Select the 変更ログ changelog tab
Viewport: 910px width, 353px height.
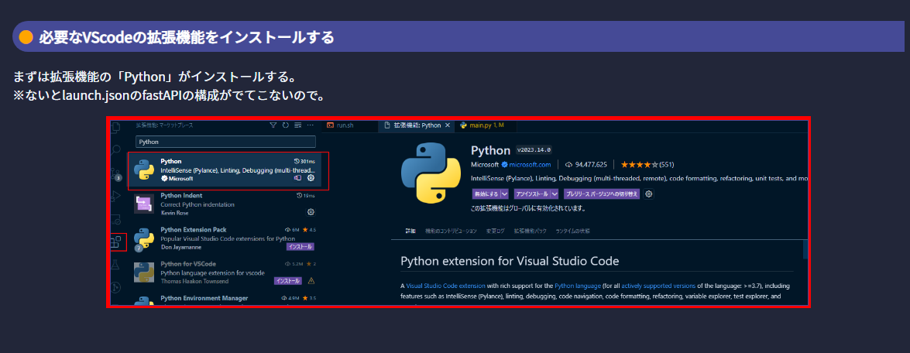click(496, 231)
